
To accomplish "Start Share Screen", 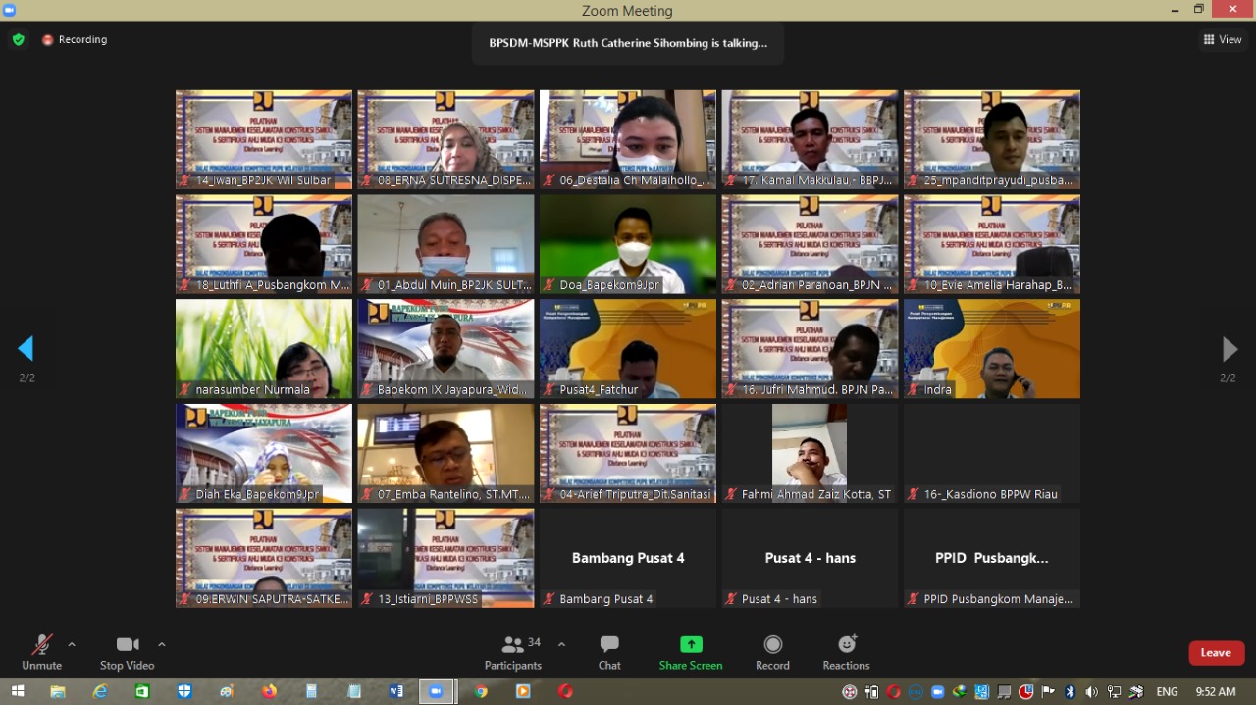I will [x=691, y=652].
